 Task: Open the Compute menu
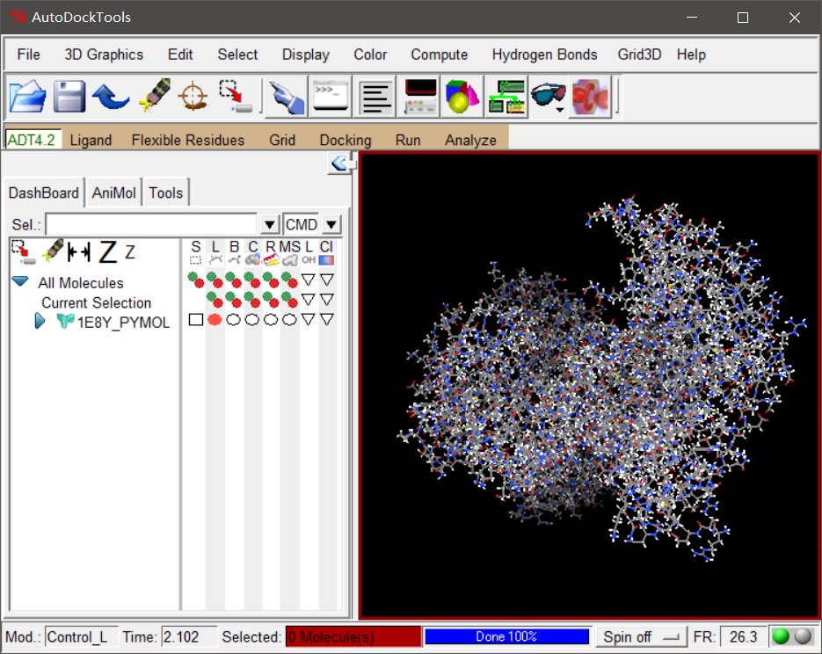coord(439,54)
